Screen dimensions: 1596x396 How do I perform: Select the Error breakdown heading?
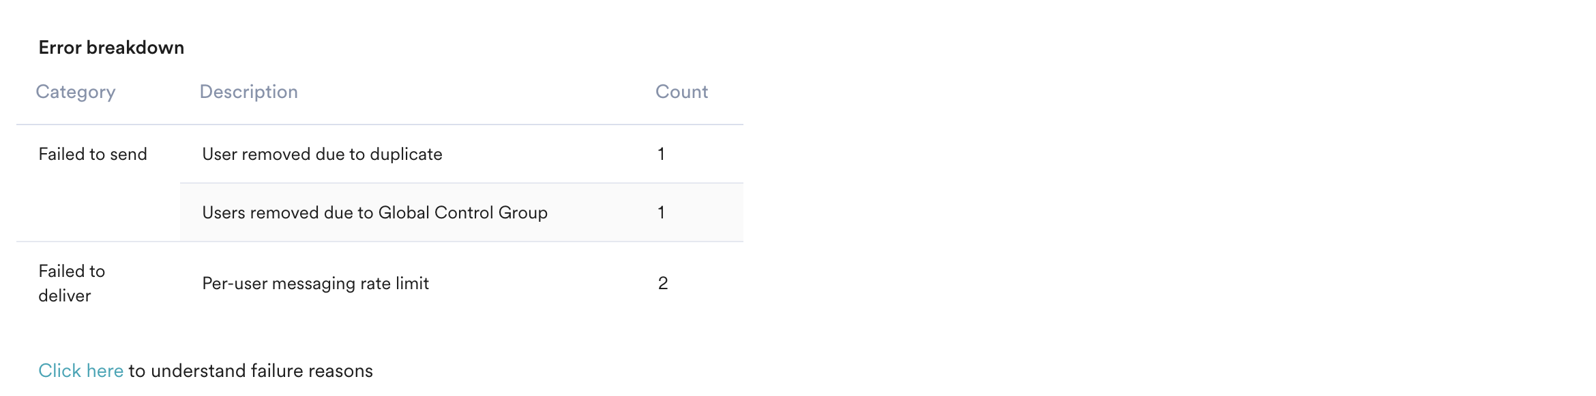pyautogui.click(x=111, y=47)
